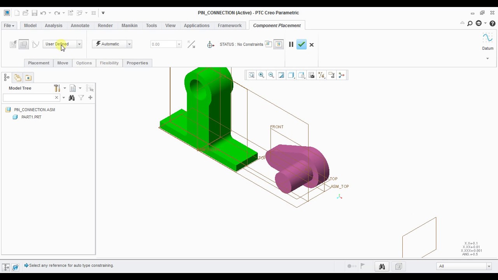Click the Model Tree filter funnel icon

tap(81, 98)
